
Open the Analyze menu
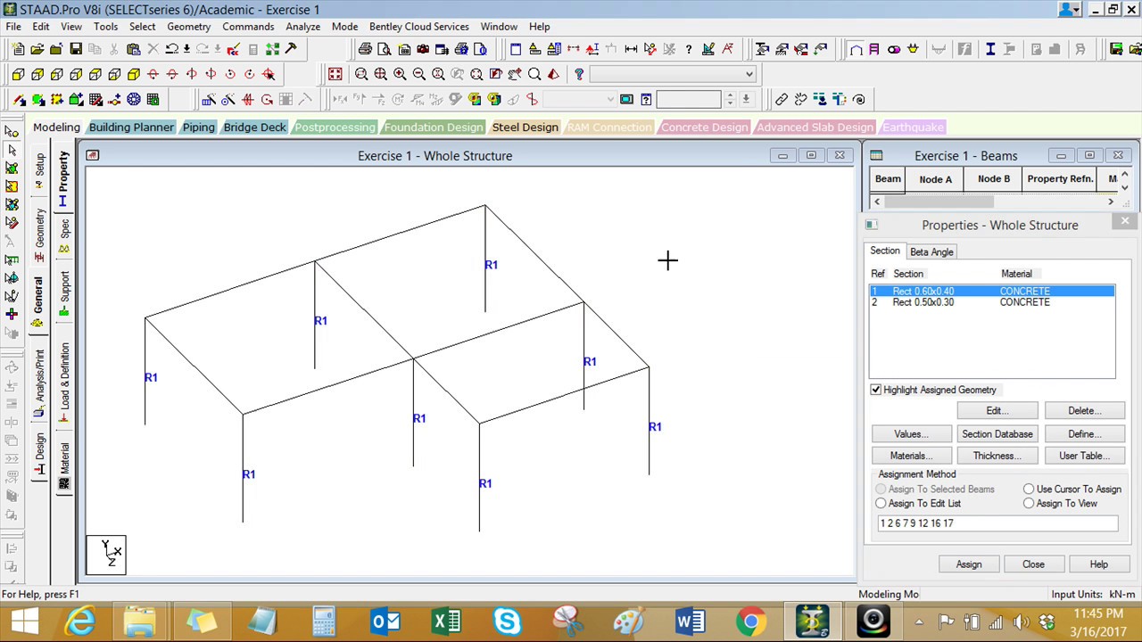(x=303, y=27)
